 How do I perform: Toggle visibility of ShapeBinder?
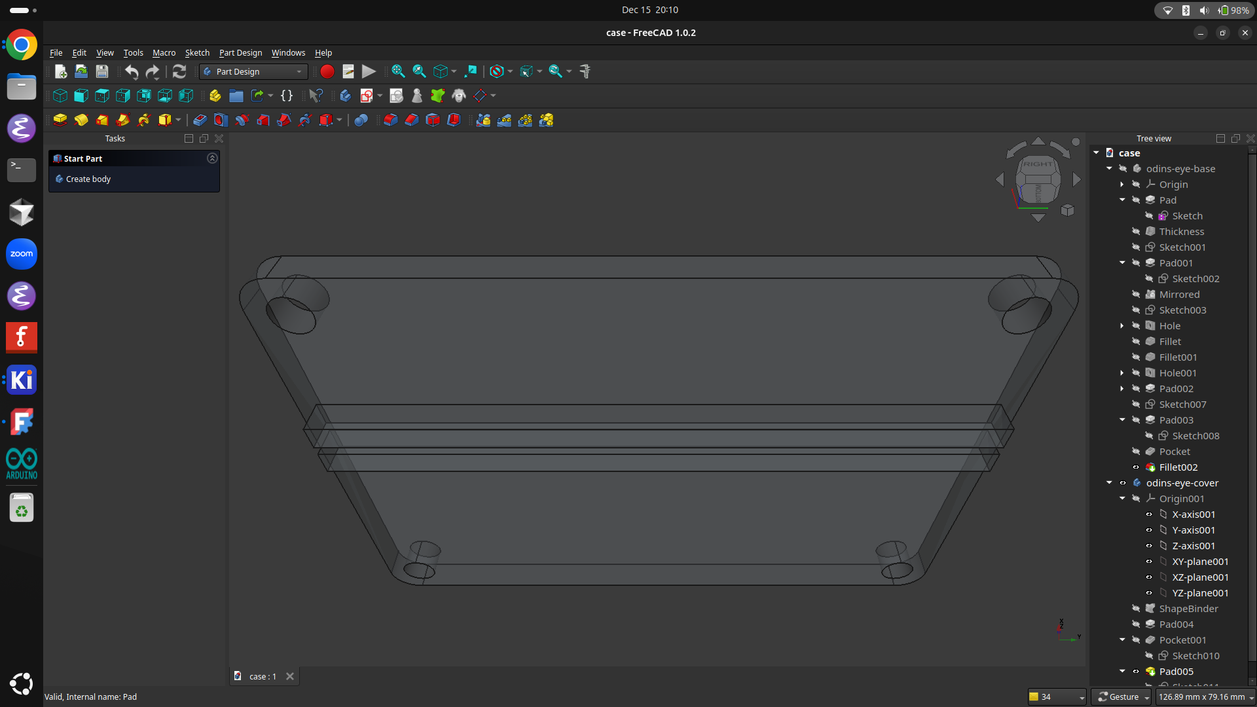coord(1136,609)
